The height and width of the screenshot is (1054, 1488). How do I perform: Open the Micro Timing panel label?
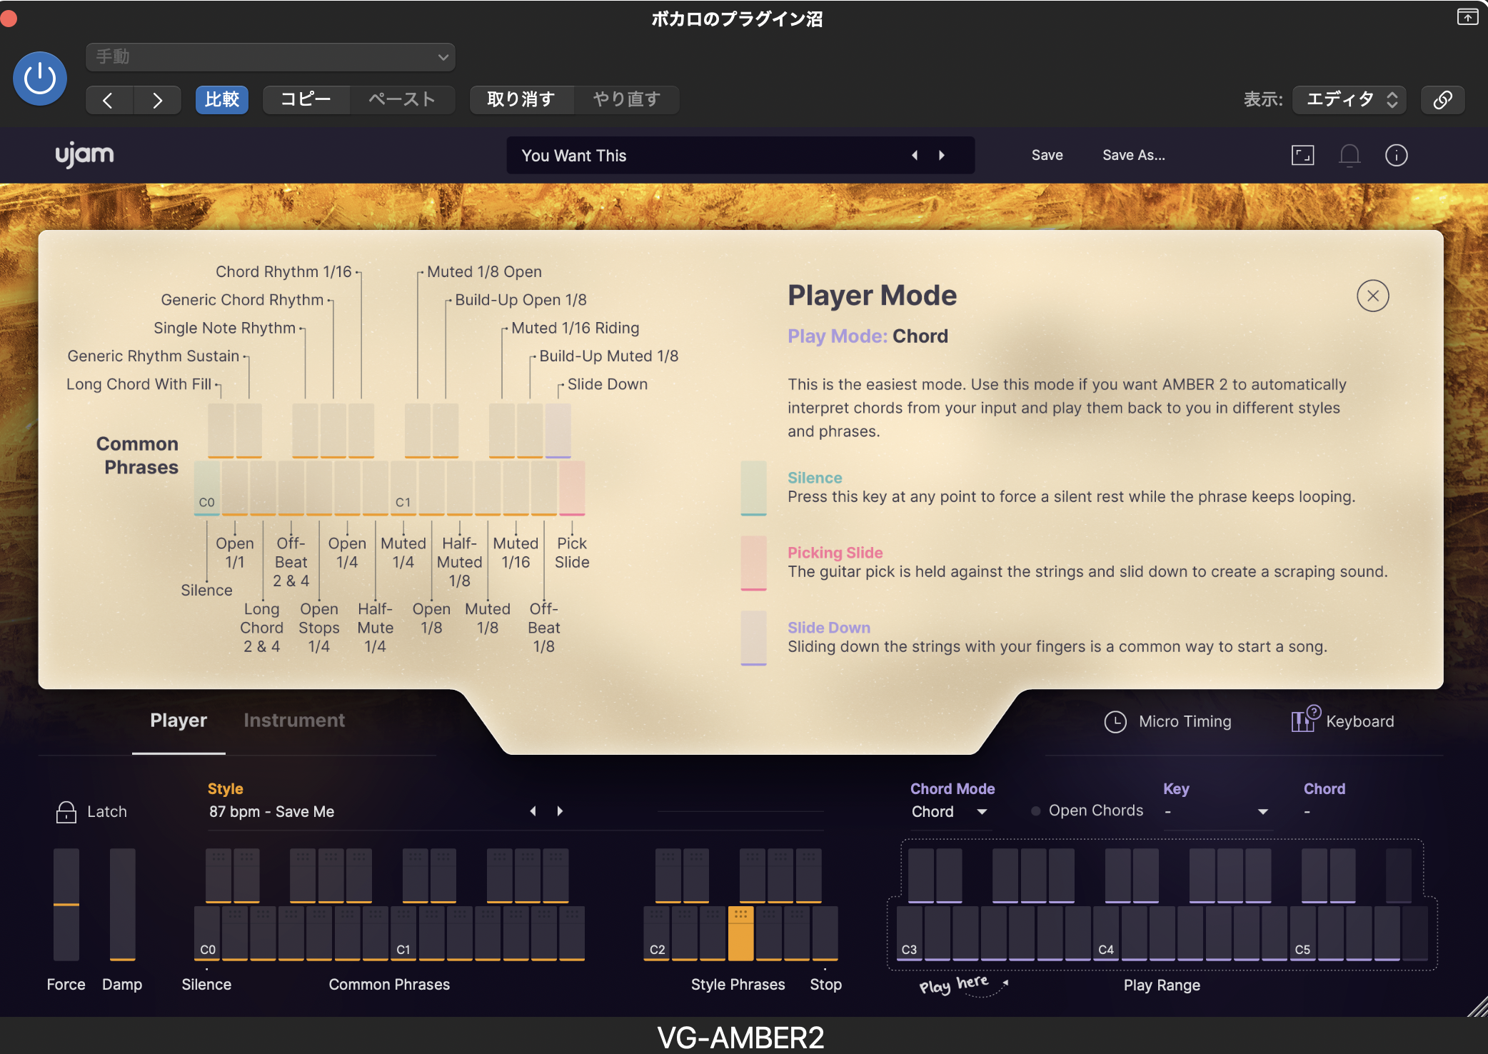[1185, 722]
